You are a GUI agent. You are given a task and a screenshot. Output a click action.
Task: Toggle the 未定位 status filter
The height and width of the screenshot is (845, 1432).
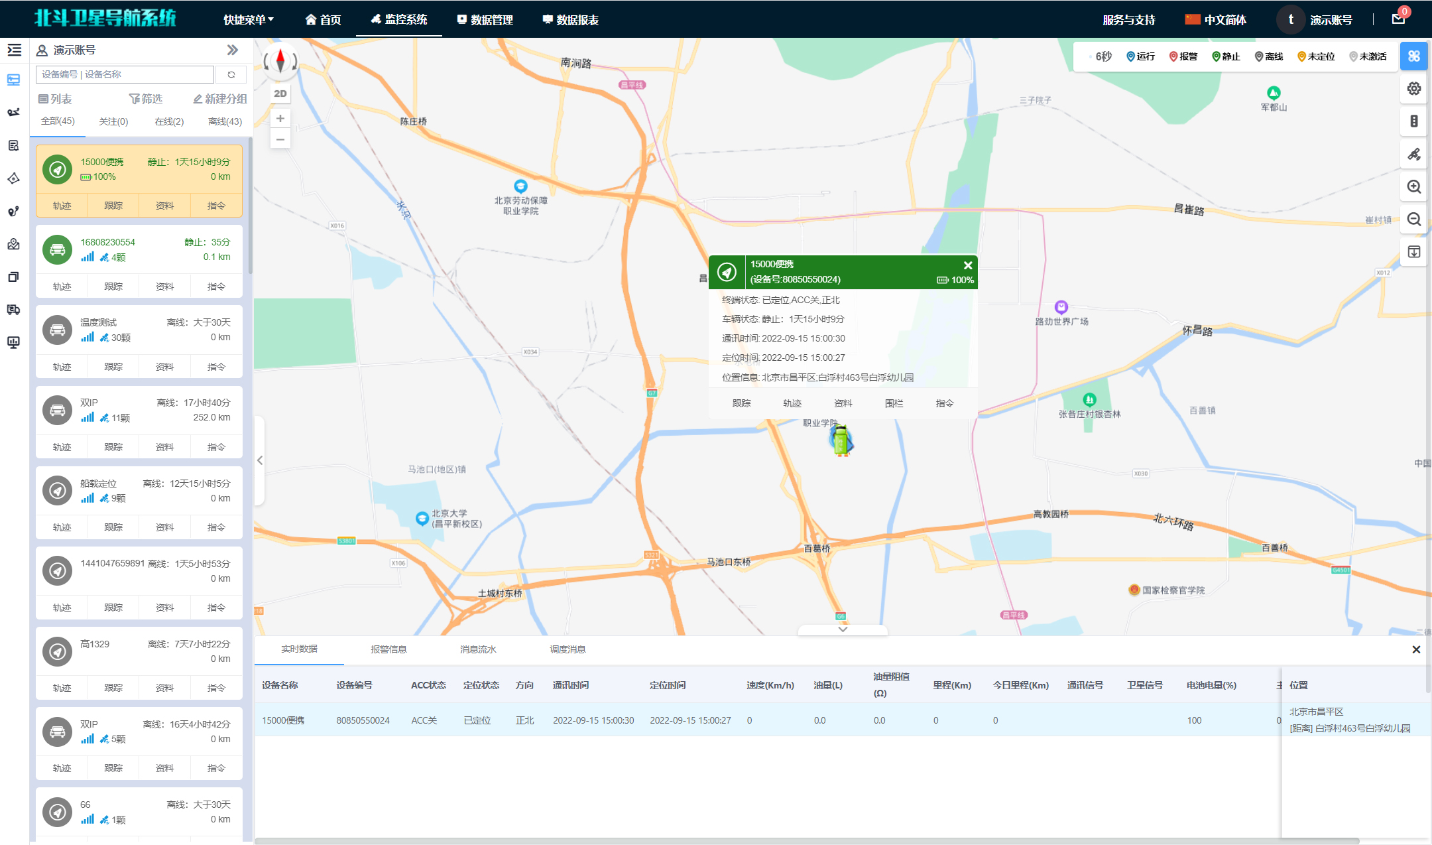coord(1316,56)
